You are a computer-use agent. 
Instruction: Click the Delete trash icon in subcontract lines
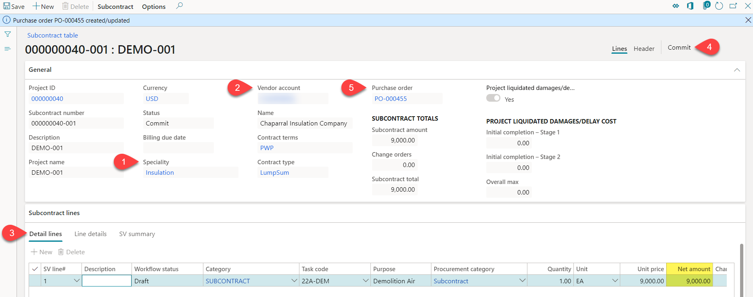click(x=61, y=252)
